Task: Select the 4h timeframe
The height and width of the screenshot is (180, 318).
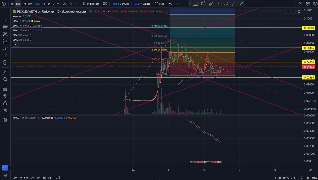Action: point(49,4)
